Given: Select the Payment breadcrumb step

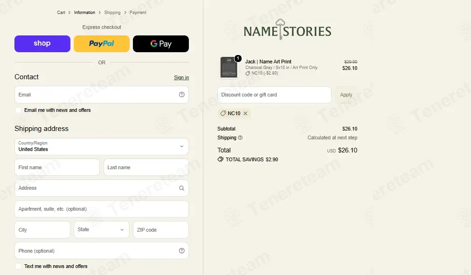Looking at the screenshot, I should pyautogui.click(x=138, y=13).
